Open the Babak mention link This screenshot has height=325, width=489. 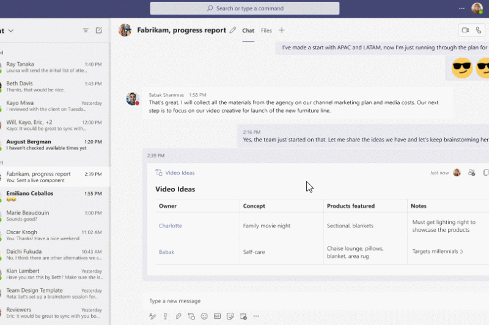tap(166, 252)
